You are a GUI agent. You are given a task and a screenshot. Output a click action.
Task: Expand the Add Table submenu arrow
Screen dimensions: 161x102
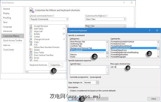(64, 28)
